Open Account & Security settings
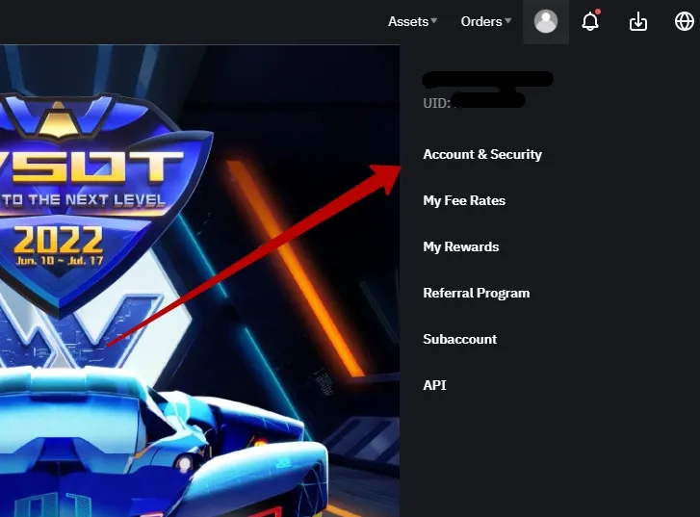Screen dimensions: 700x517 coord(482,154)
